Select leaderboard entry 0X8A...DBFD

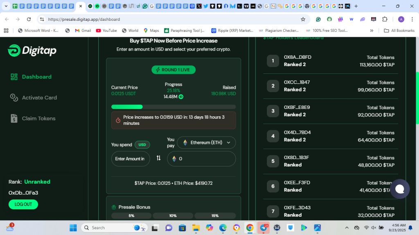click(331, 61)
